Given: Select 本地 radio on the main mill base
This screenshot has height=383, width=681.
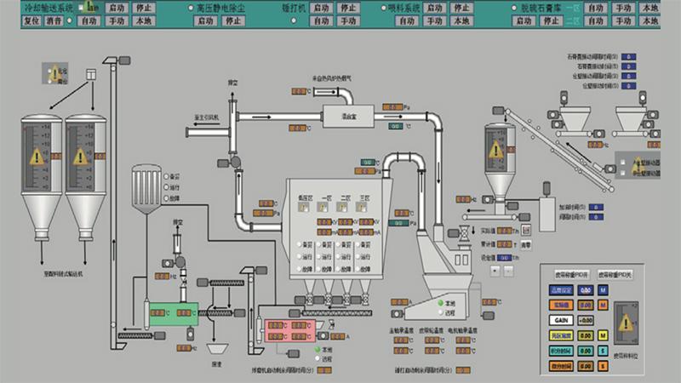Looking at the screenshot, I should click(440, 303).
